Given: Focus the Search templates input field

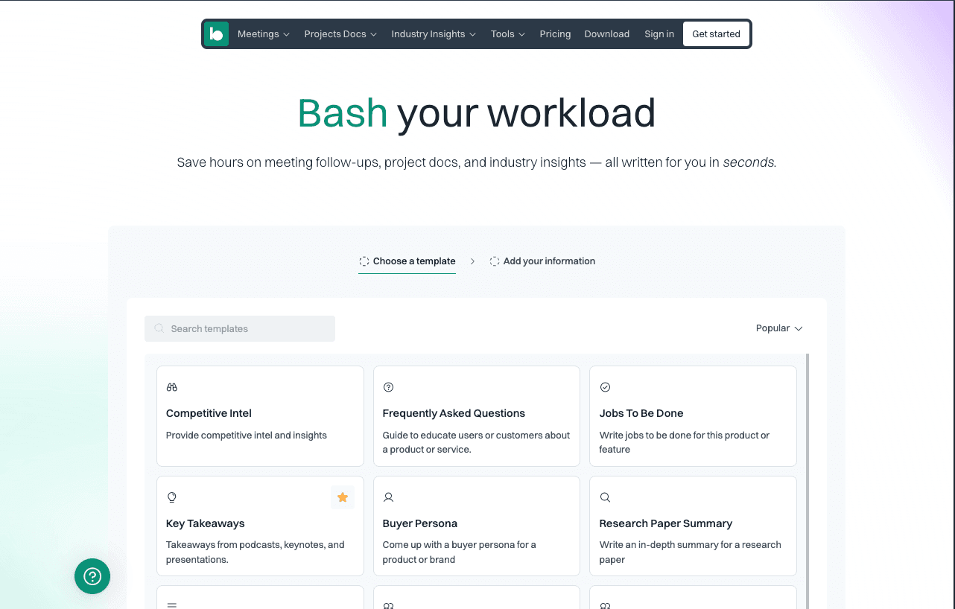Looking at the screenshot, I should [246, 328].
